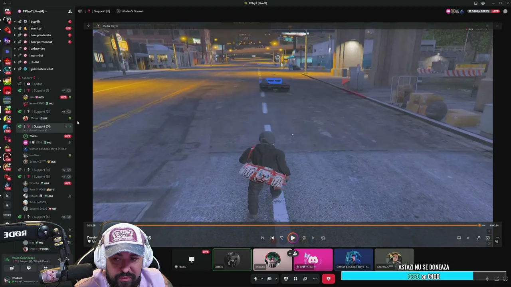Select ImoGen's participant tile
Image resolution: width=511 pixels, height=287 pixels.
click(273, 259)
